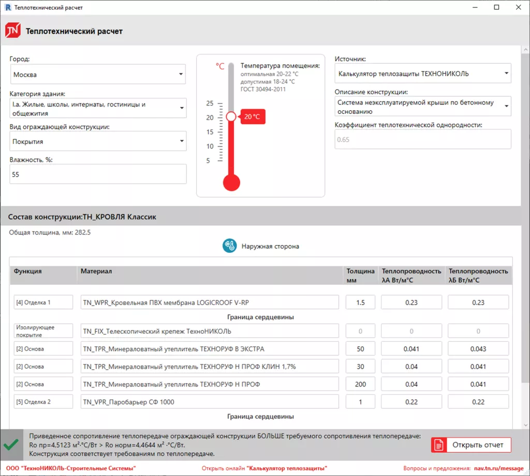Click thickness field for LOGICROOF V-RP membrane
The image size is (530, 476).
pos(360,302)
